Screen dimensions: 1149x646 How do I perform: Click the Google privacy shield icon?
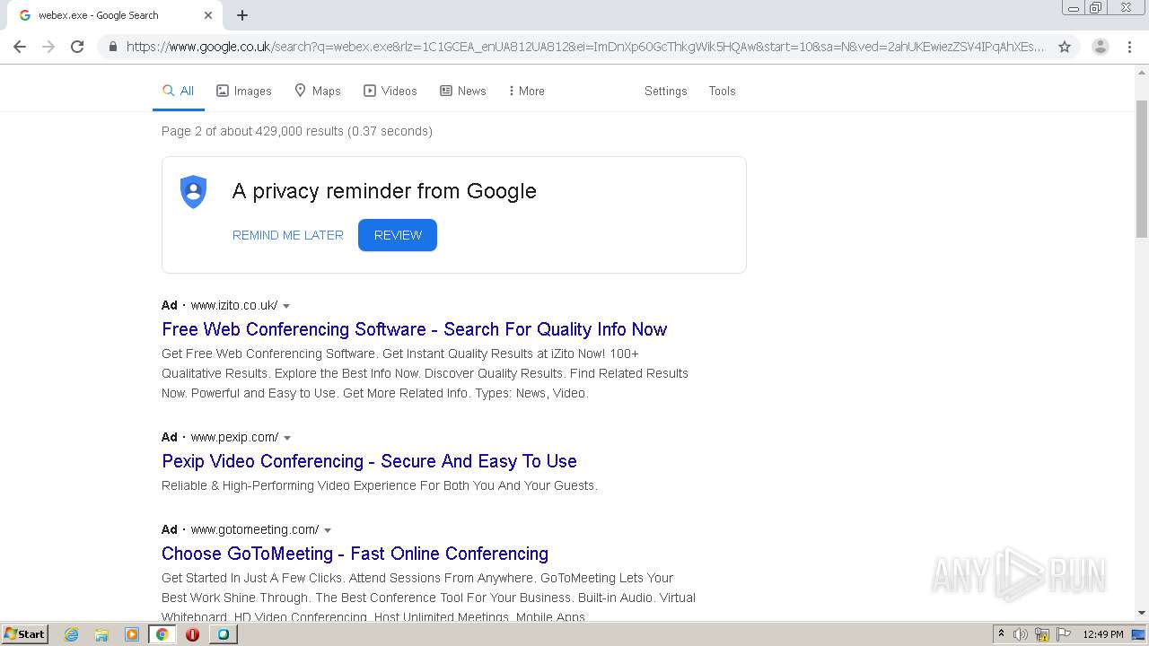[x=193, y=192]
